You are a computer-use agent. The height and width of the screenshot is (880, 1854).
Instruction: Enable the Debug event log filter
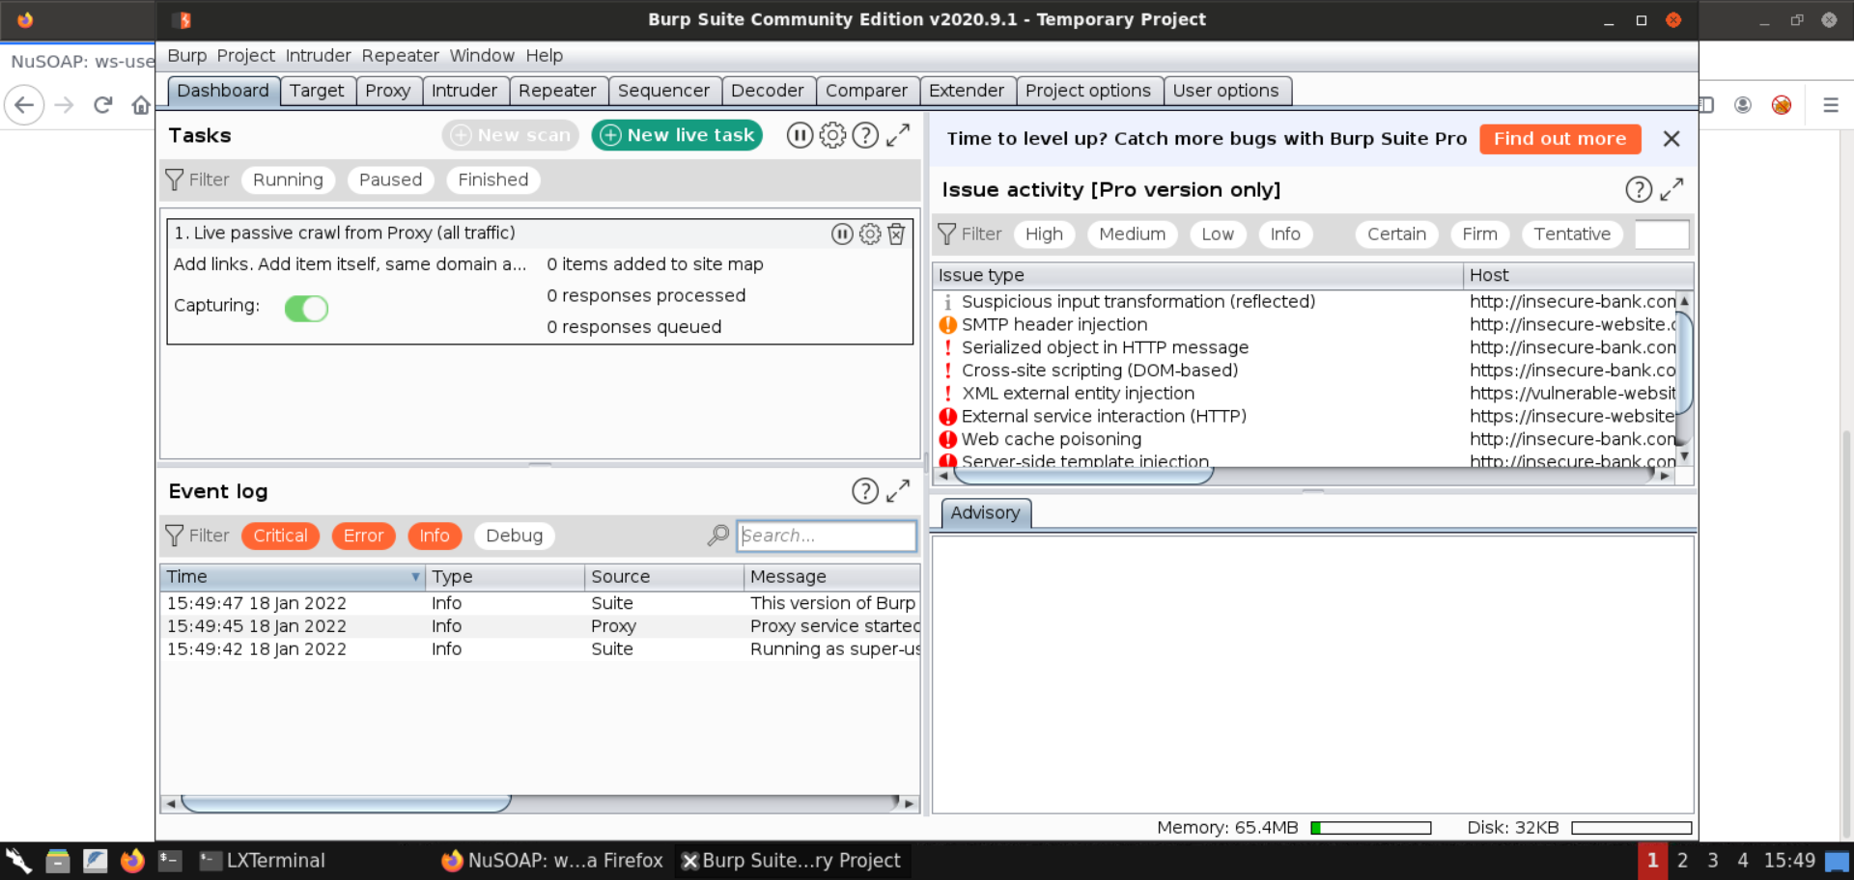click(514, 536)
